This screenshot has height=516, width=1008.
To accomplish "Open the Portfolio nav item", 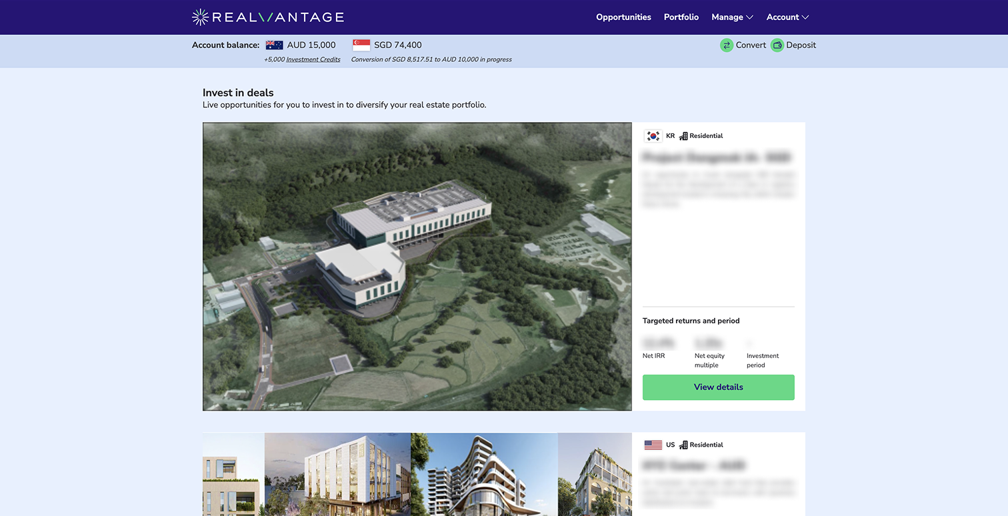I will point(681,17).
